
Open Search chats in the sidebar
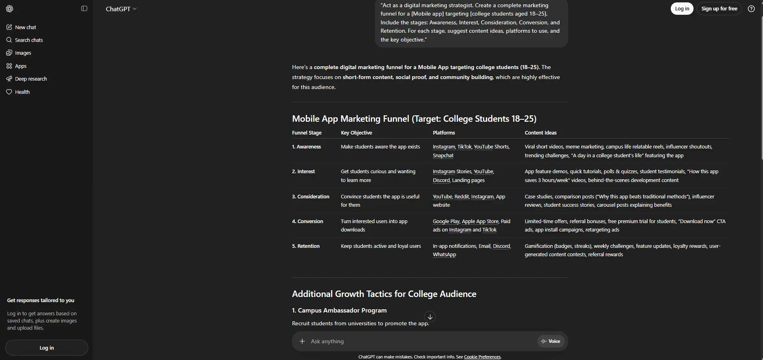[29, 40]
